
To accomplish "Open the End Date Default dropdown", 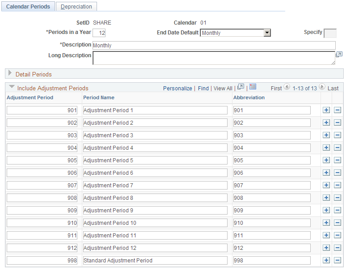I will pyautogui.click(x=267, y=33).
